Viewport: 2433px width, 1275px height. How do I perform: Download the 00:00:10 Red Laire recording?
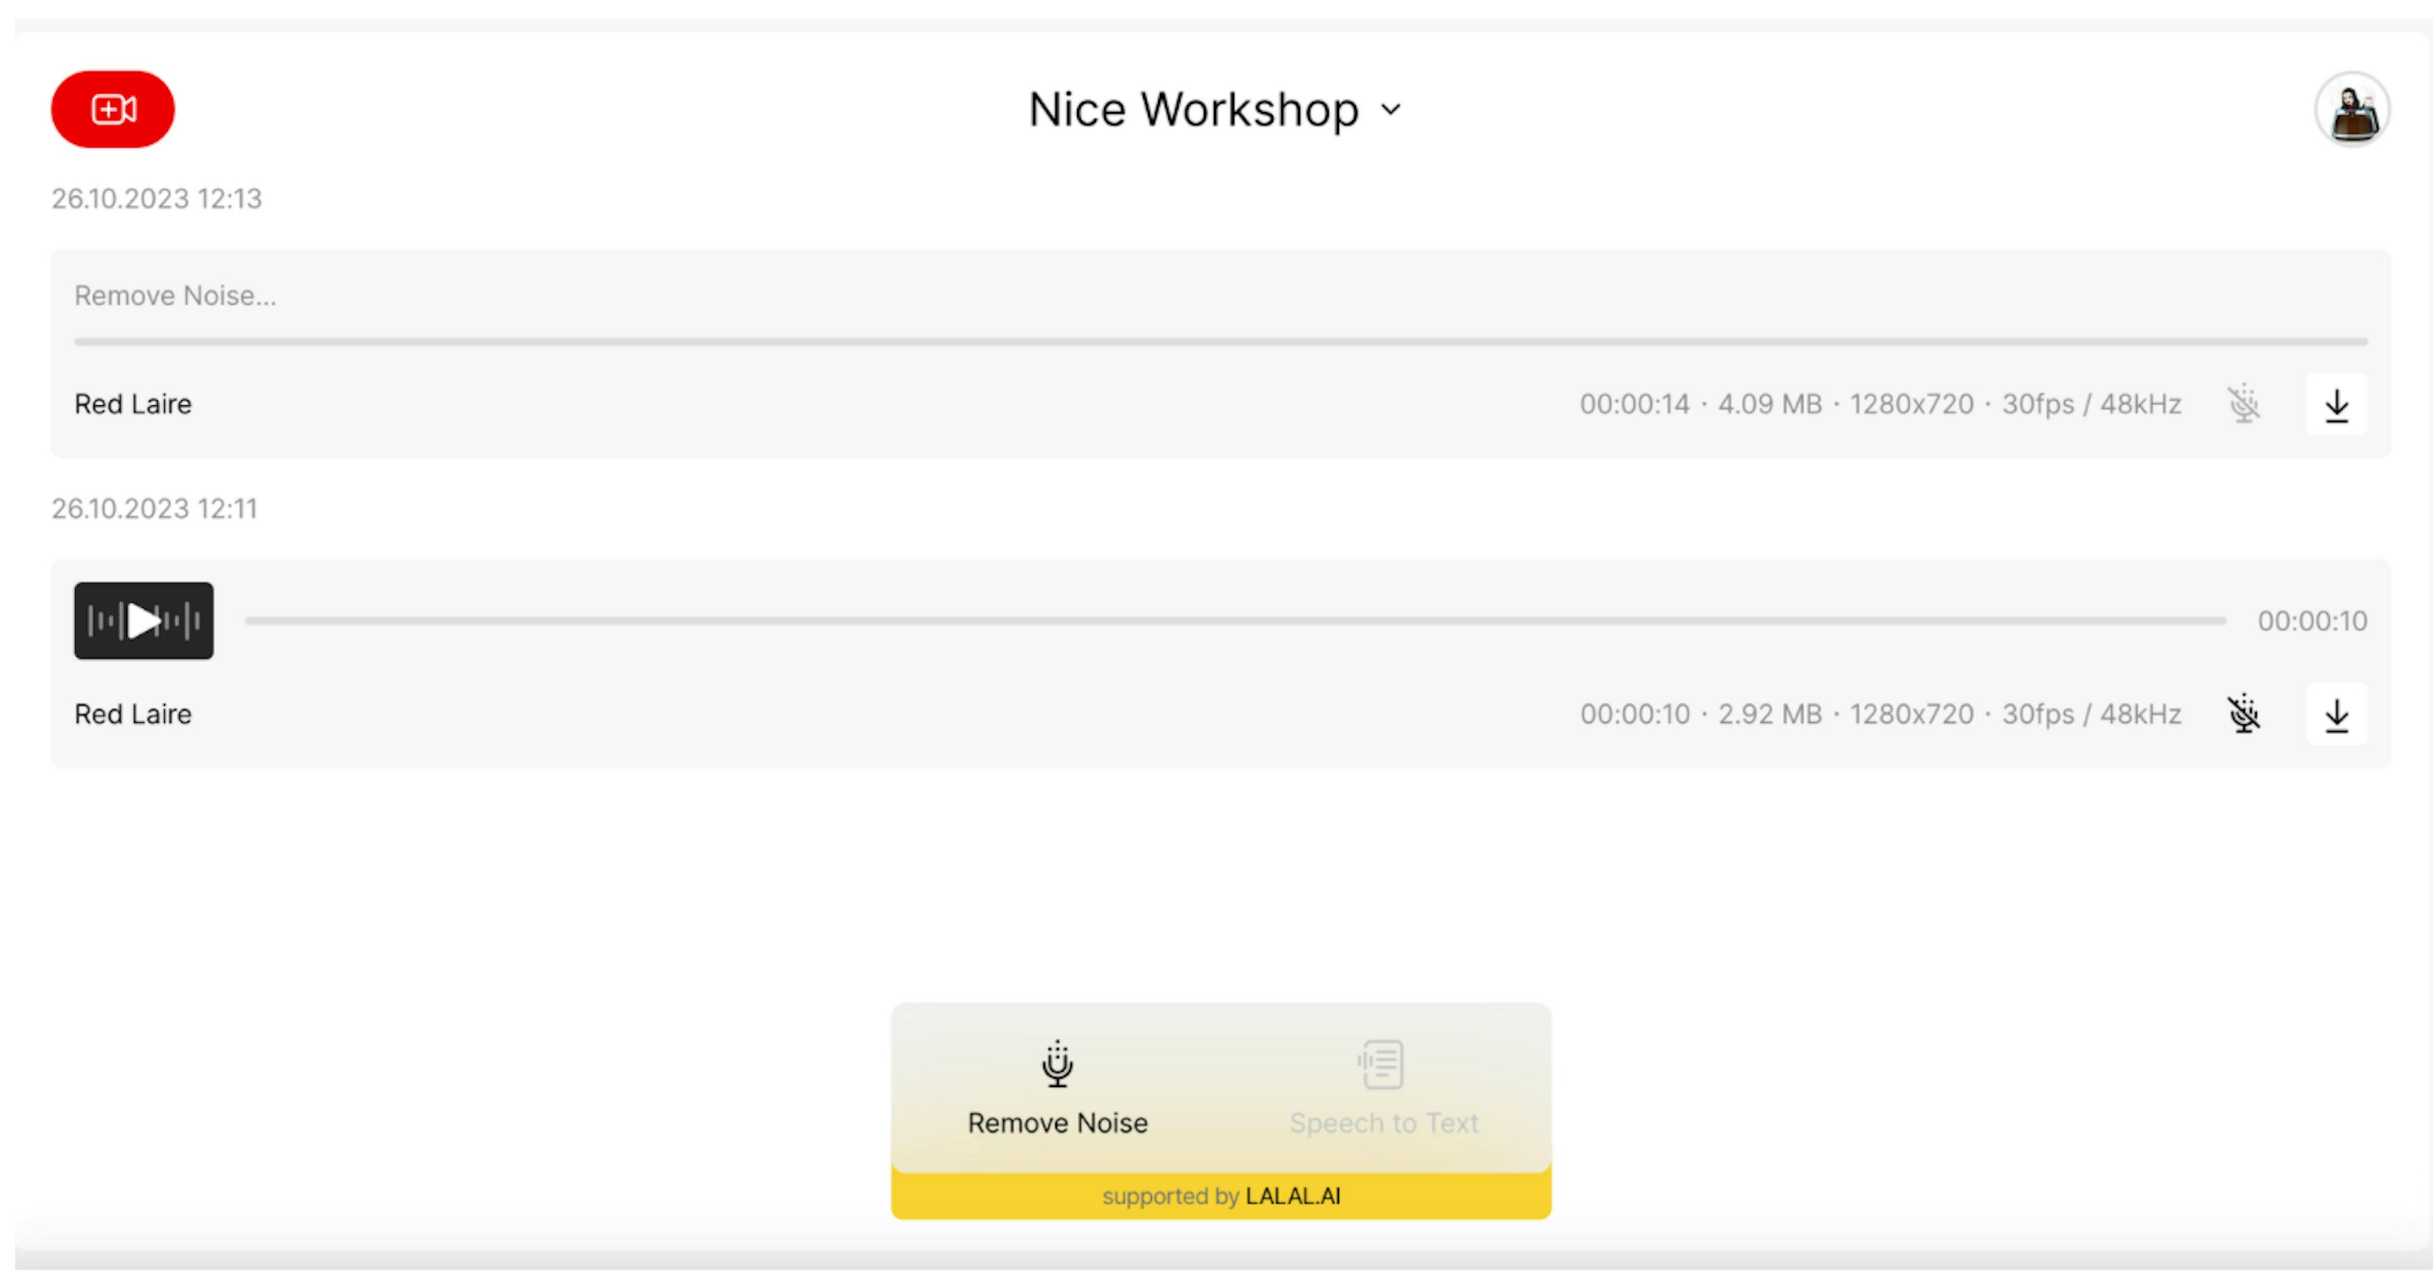pos(2337,715)
